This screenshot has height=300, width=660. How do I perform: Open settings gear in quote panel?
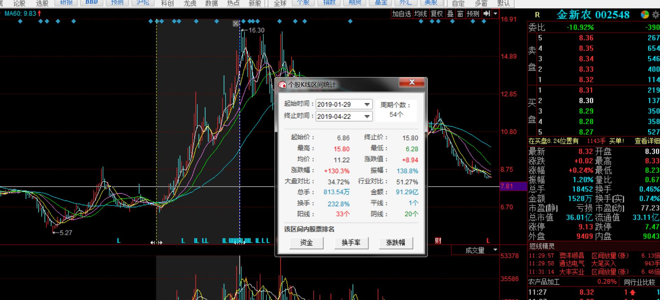[x=655, y=15]
